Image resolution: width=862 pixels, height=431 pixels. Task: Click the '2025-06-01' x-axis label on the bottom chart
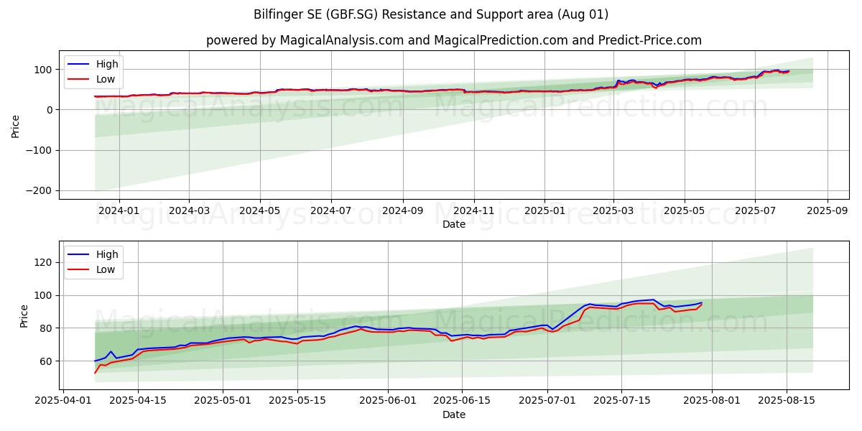[388, 401]
